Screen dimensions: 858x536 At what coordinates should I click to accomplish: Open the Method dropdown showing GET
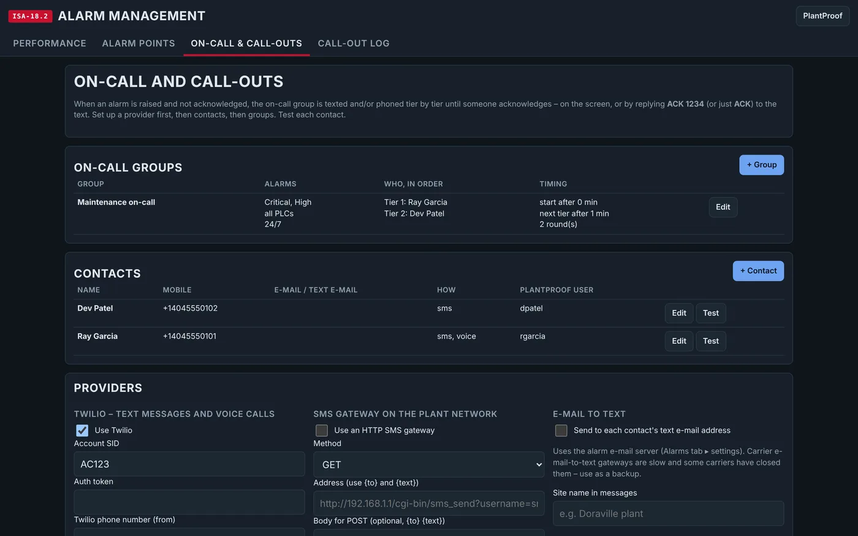coord(429,465)
